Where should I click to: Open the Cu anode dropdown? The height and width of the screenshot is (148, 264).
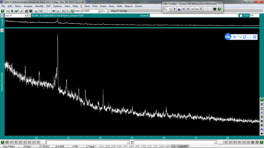tap(108, 11)
